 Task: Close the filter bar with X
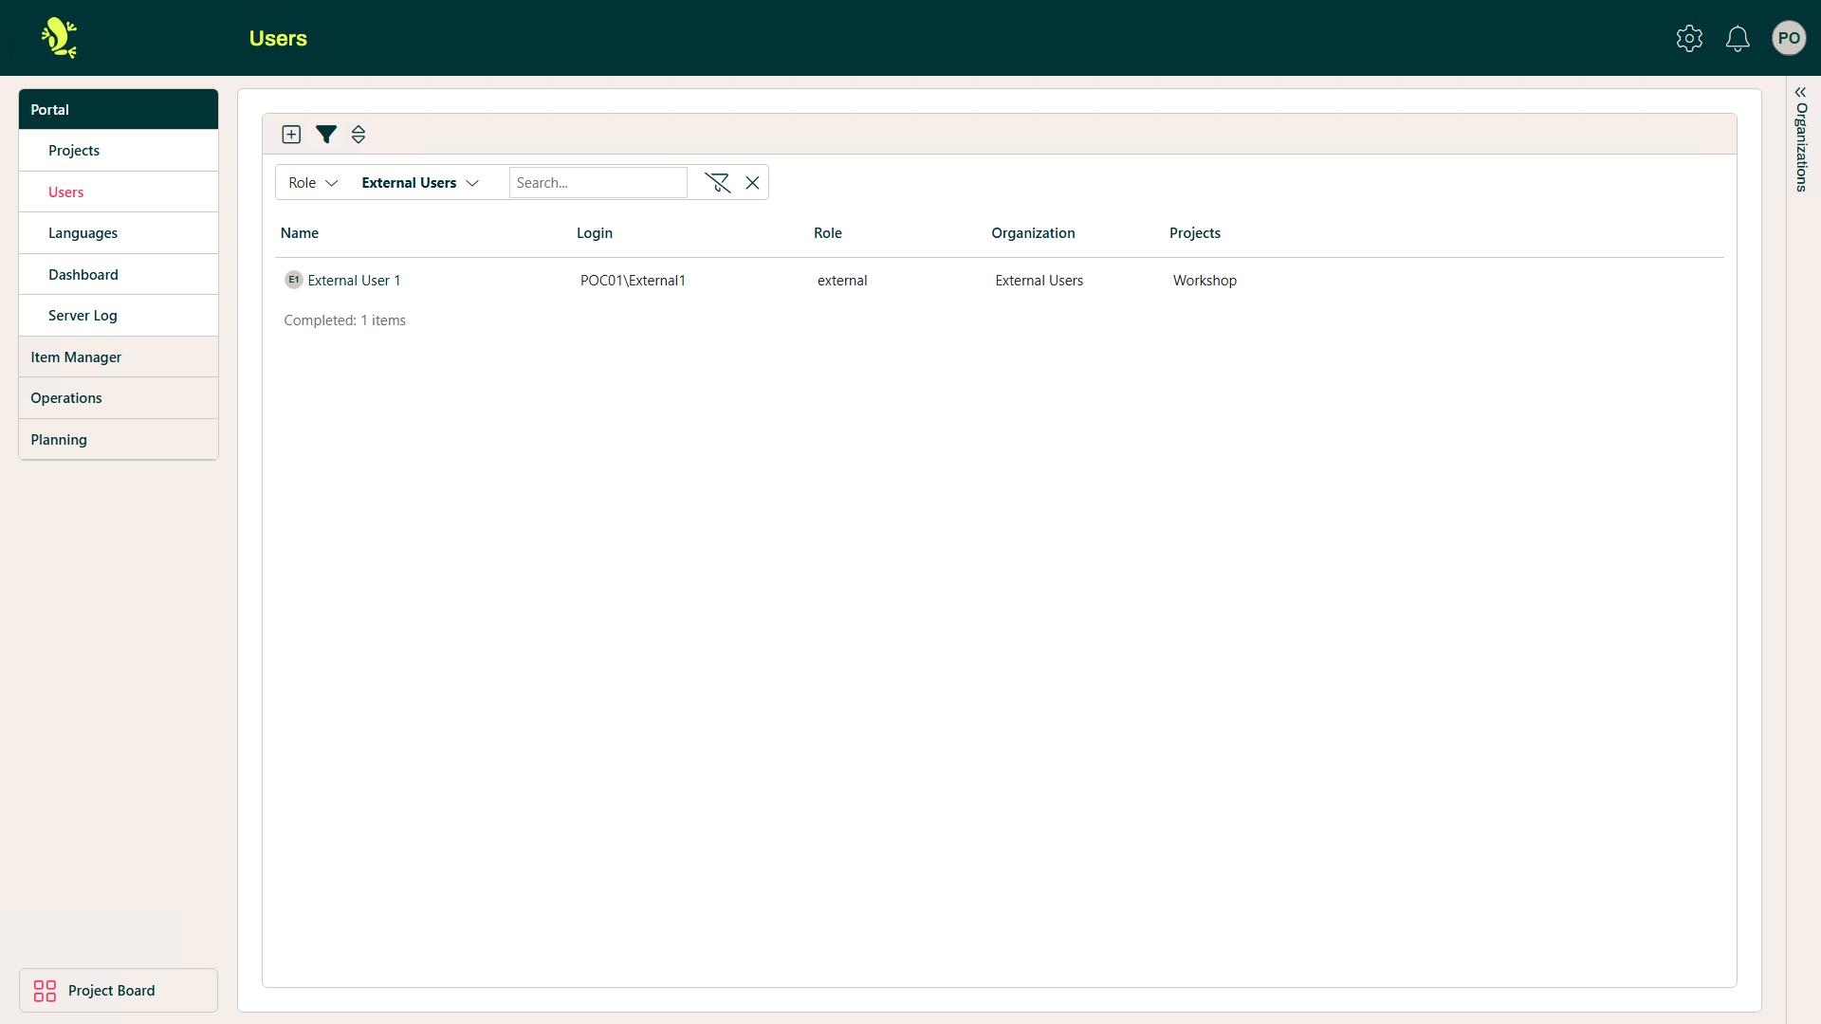click(752, 183)
